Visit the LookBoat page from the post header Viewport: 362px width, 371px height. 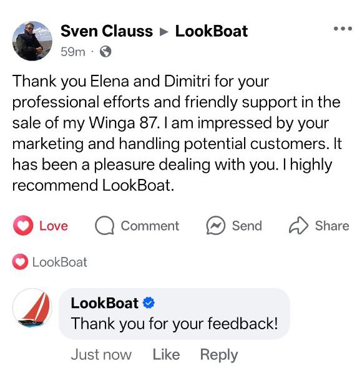pos(212,31)
